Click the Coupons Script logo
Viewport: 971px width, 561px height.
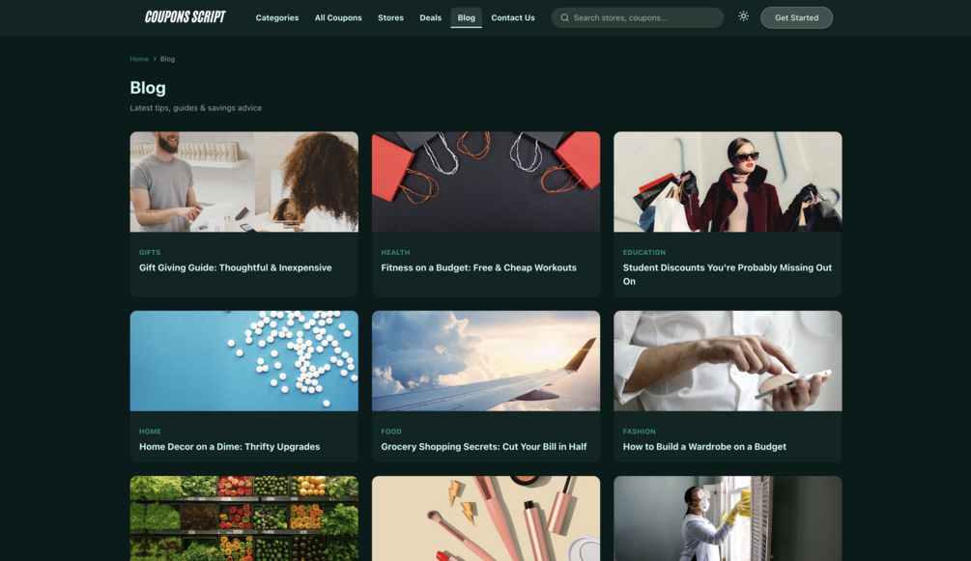(x=186, y=17)
